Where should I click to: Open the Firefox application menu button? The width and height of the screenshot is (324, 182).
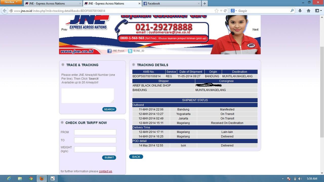[11, 2]
